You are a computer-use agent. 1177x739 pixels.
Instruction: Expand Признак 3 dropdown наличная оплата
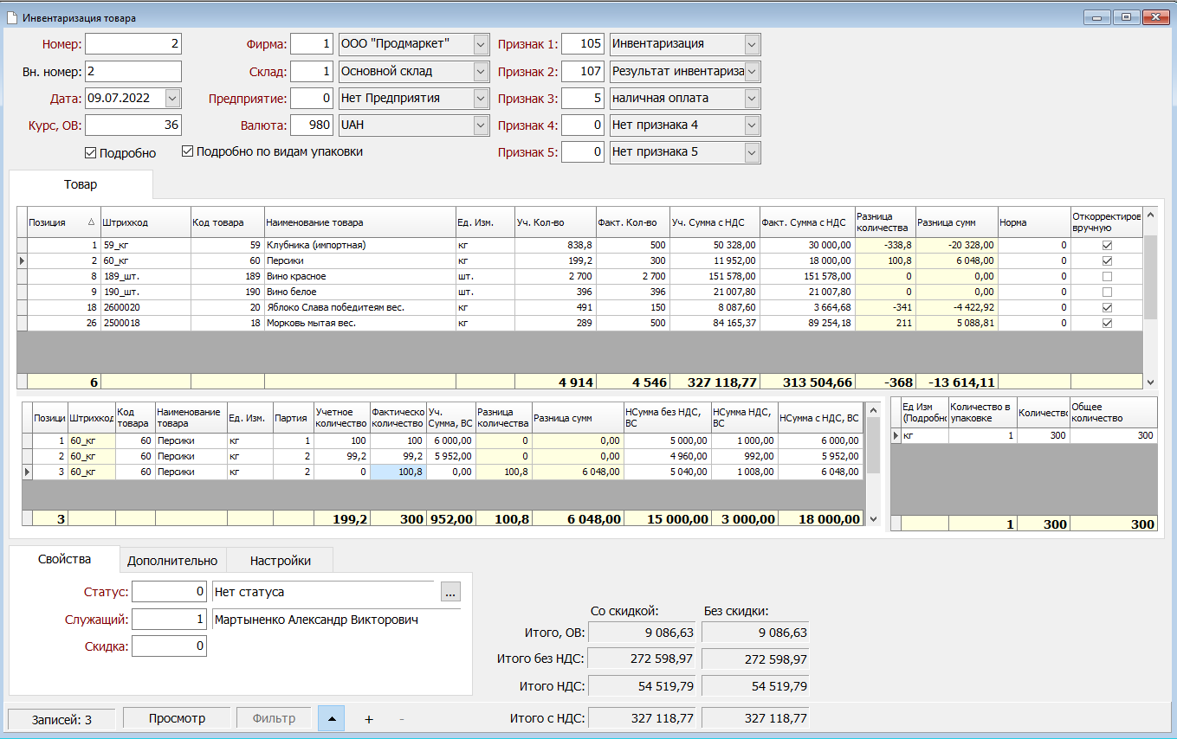pyautogui.click(x=752, y=98)
